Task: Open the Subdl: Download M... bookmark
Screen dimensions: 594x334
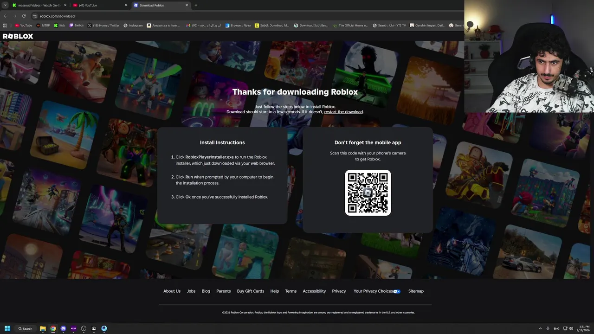Action: pyautogui.click(x=272, y=26)
